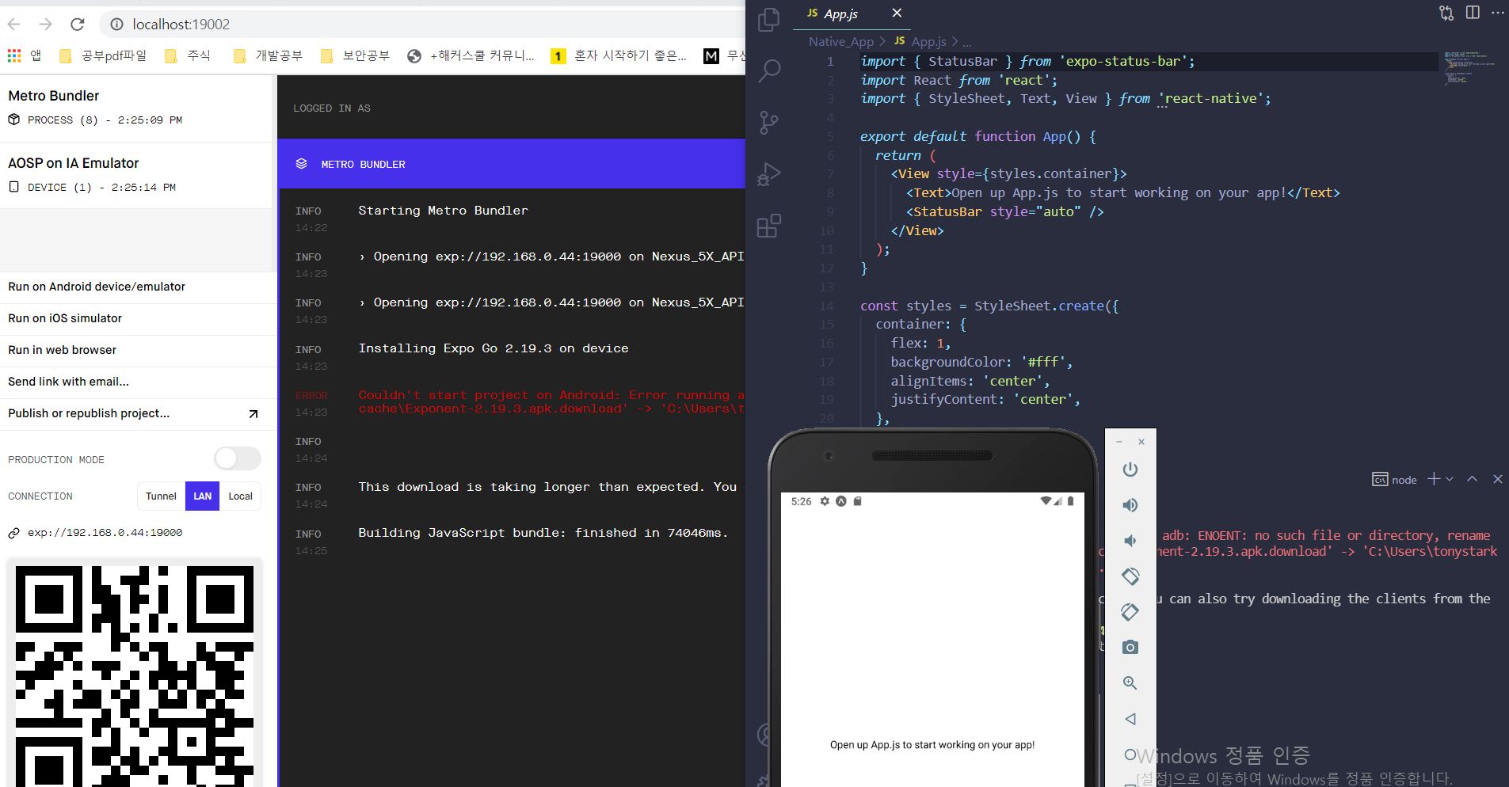This screenshot has height=787, width=1509.
Task: Open 혼자 시작하기 좋은 bookmark
Action: [619, 55]
